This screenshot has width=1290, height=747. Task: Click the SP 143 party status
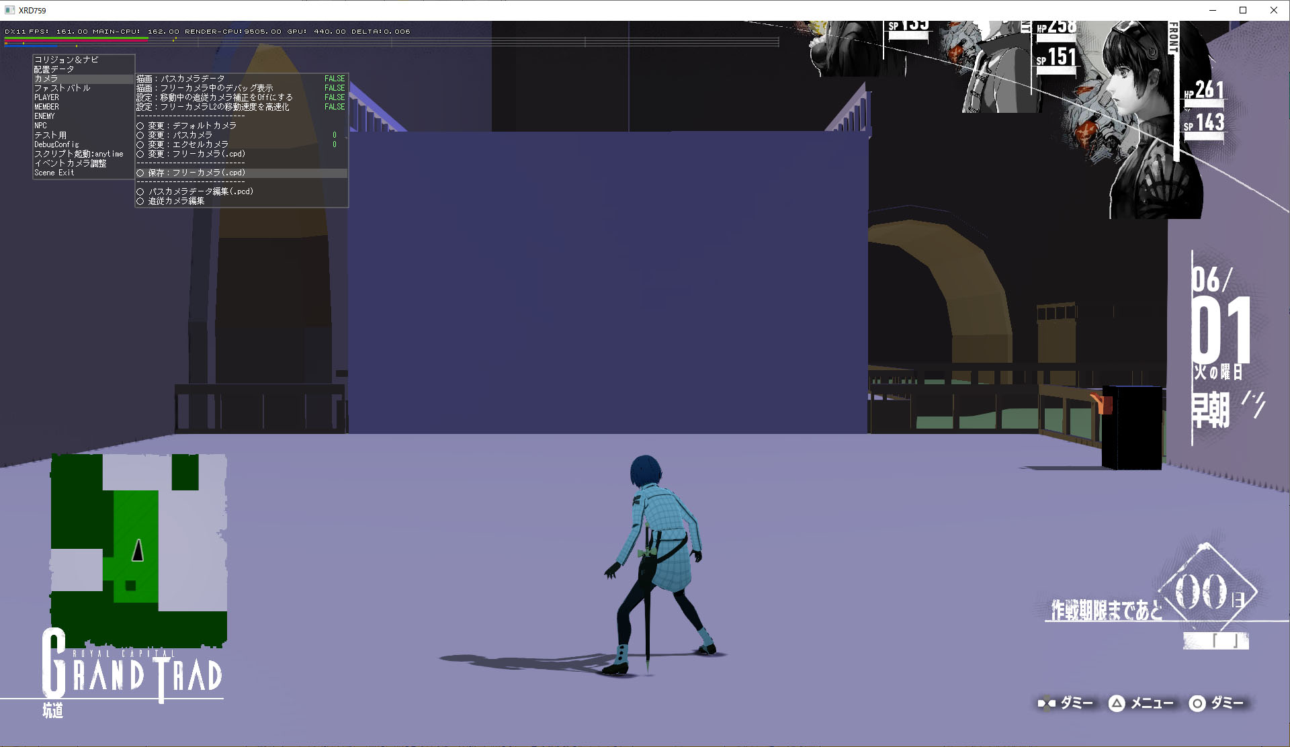[1204, 123]
